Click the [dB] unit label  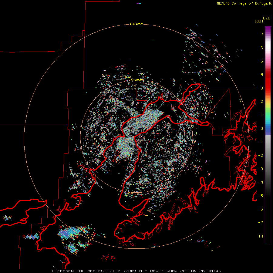tap(259, 21)
